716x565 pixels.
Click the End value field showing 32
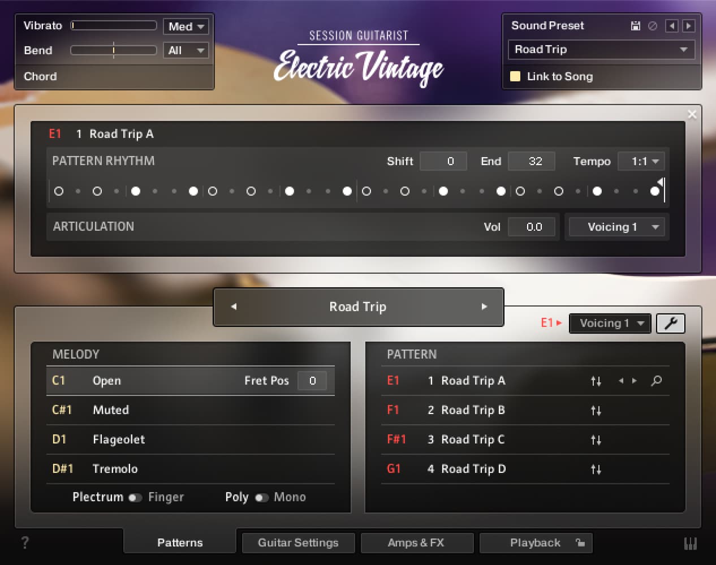pyautogui.click(x=532, y=161)
